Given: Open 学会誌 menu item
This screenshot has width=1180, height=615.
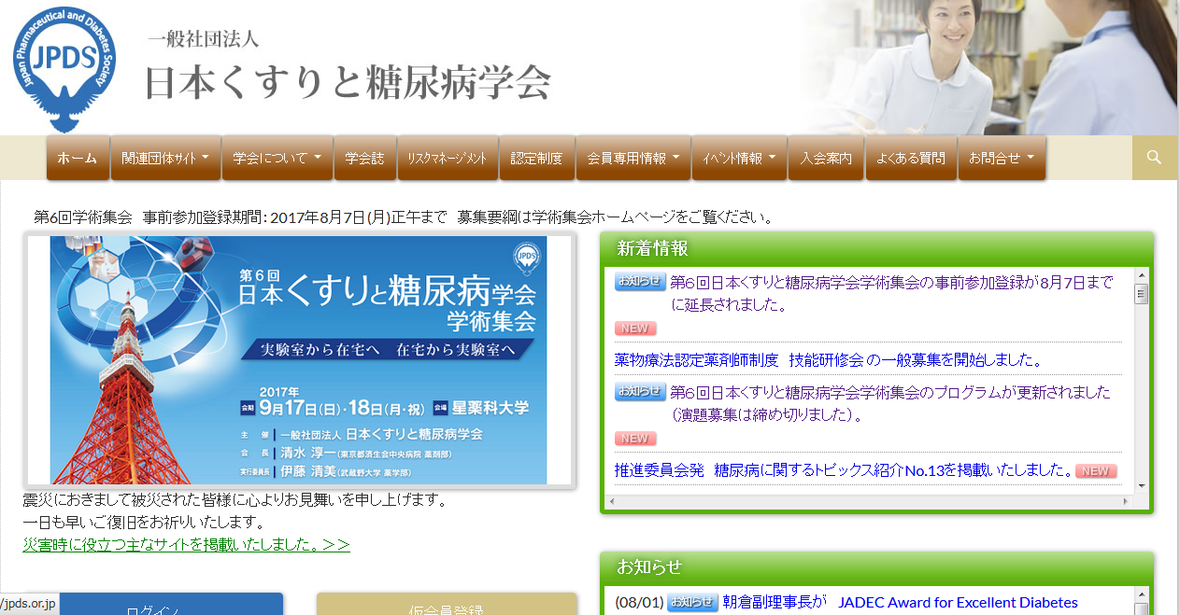Looking at the screenshot, I should pos(364,159).
